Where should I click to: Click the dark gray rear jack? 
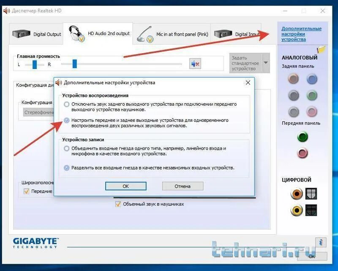(x=294, y=95)
